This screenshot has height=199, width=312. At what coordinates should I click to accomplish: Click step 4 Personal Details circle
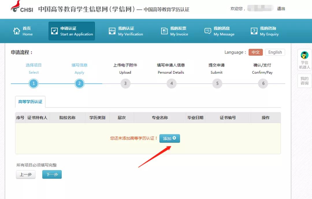point(171,83)
